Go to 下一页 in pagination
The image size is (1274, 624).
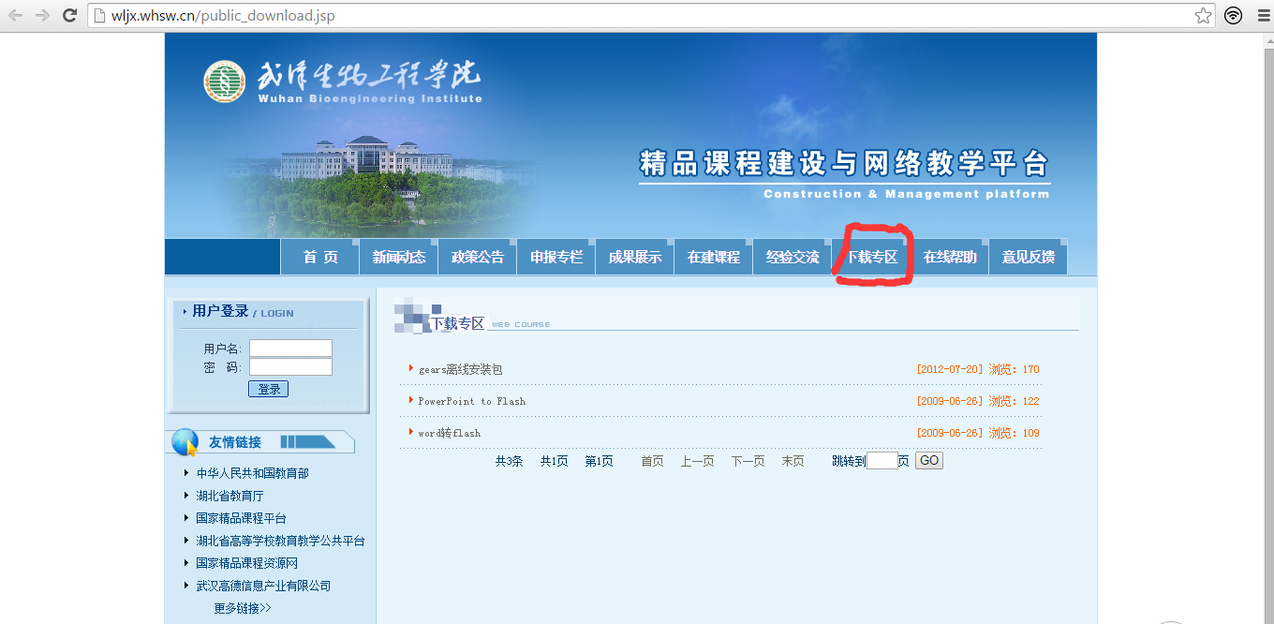click(x=748, y=461)
